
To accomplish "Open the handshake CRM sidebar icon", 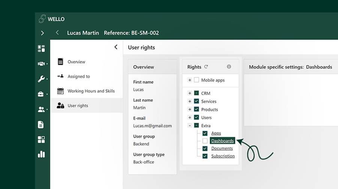I will point(41,63).
